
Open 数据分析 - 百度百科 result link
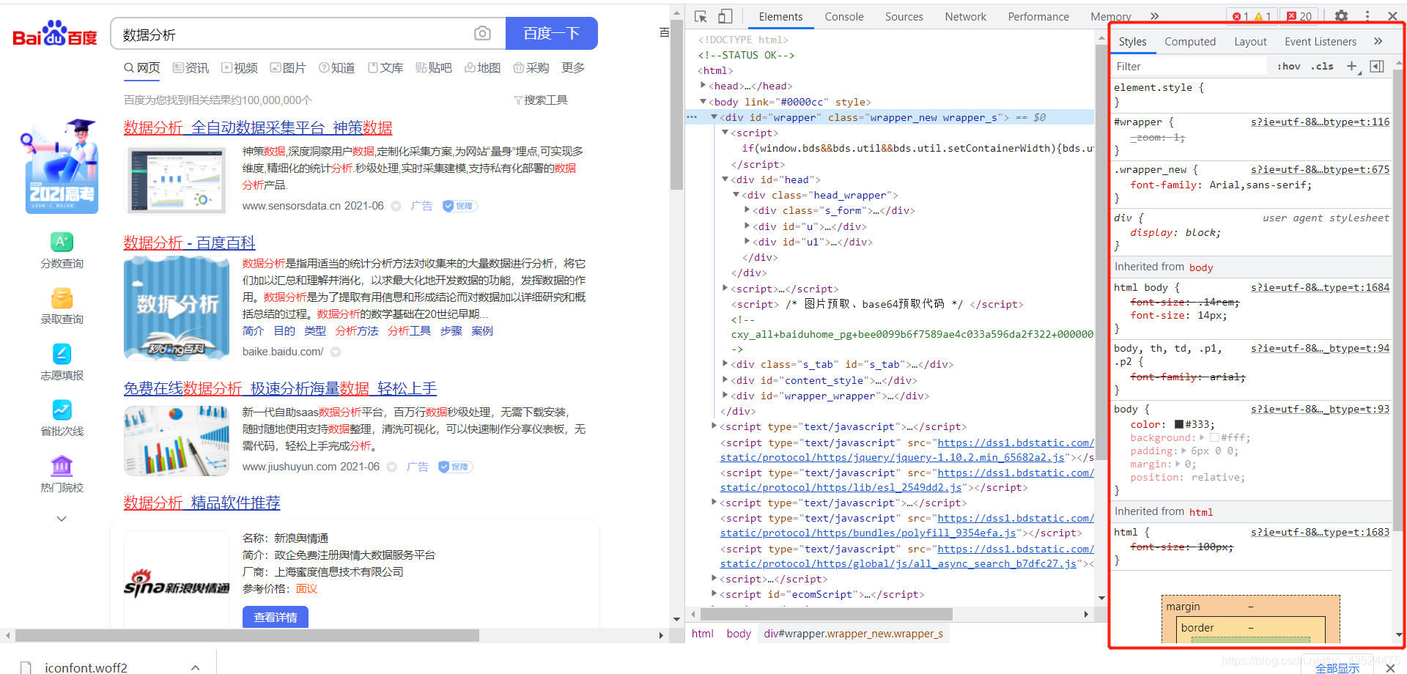click(190, 242)
